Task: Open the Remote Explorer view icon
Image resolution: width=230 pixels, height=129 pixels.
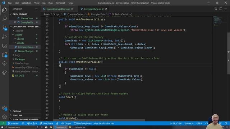Action: [x=4, y=46]
